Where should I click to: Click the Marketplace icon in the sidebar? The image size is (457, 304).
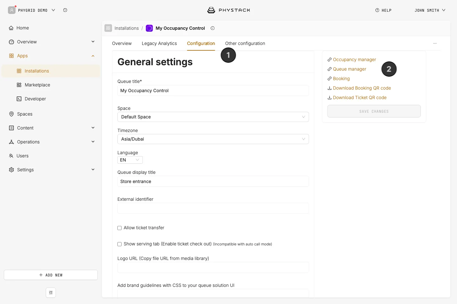19,85
